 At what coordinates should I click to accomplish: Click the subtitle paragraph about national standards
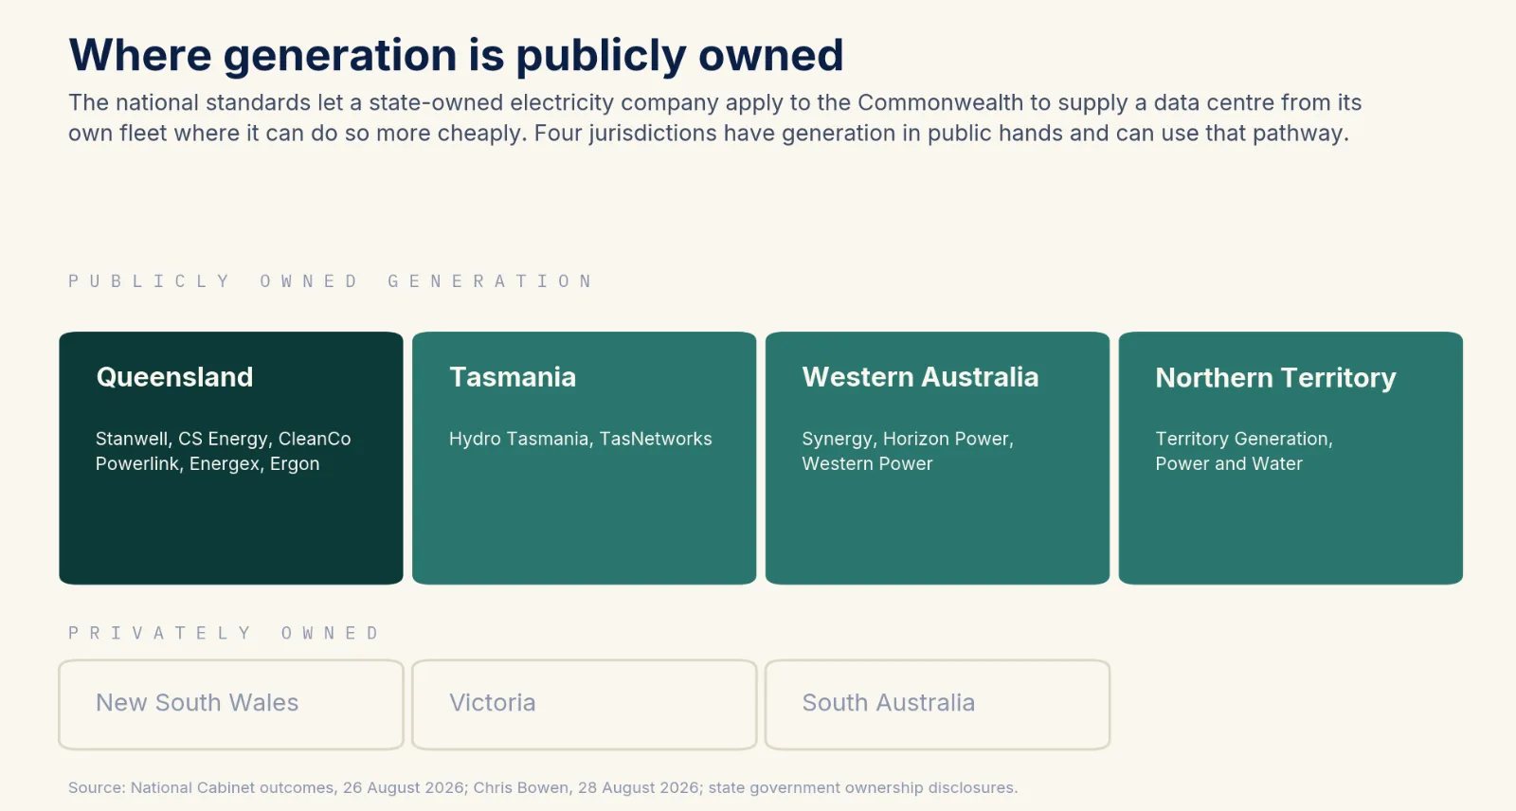click(715, 117)
